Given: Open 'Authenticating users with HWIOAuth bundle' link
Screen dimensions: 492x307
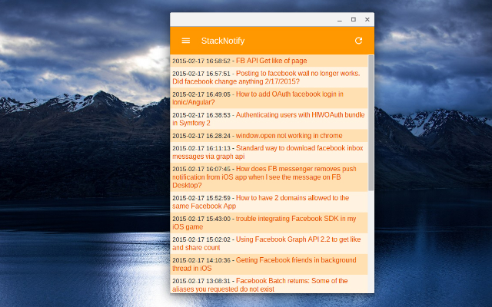Looking at the screenshot, I should (268, 119).
